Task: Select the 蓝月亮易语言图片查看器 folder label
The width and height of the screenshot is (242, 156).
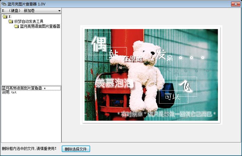Action: coord(40,26)
